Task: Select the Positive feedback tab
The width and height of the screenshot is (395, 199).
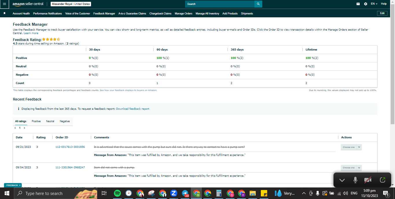Action: 36,121
